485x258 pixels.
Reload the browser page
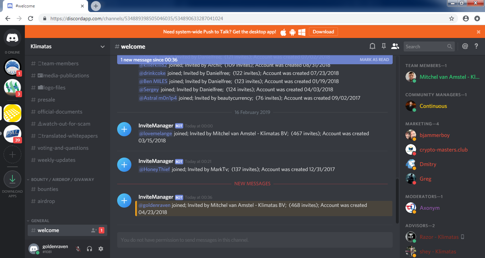tap(31, 18)
